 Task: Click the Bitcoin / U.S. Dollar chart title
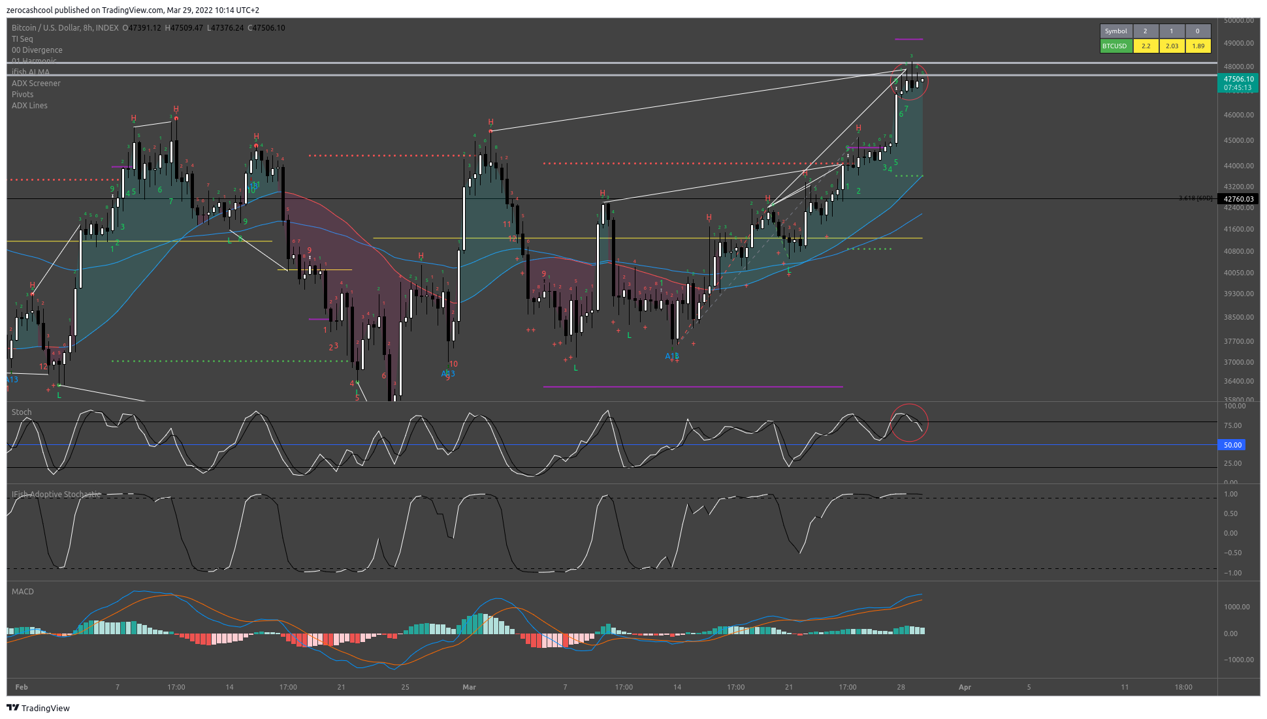65,28
